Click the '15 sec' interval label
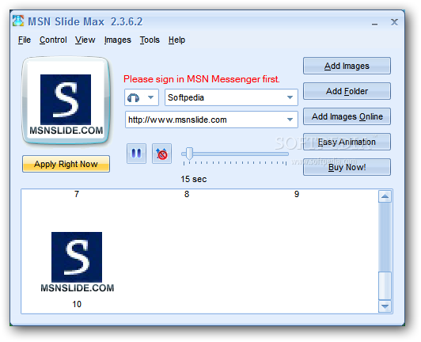This screenshot has height=342, width=421. pos(194,179)
